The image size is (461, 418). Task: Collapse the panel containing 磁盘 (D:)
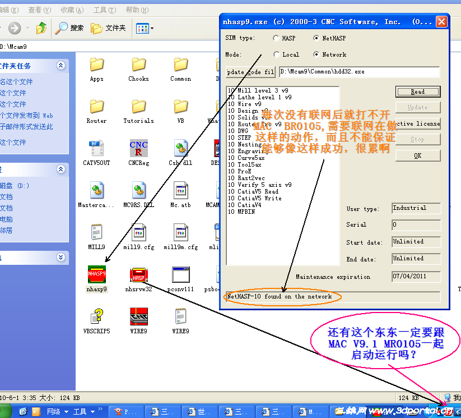tap(61, 169)
